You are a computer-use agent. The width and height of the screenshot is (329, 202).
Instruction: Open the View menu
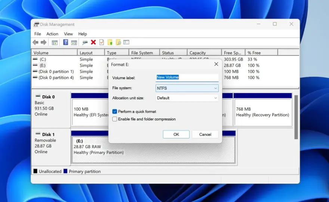click(68, 34)
